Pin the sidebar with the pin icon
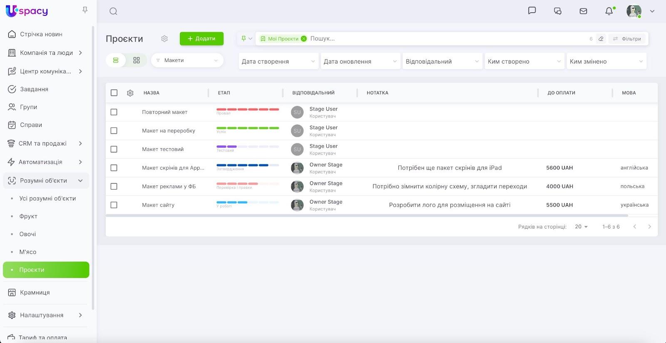 pyautogui.click(x=85, y=10)
